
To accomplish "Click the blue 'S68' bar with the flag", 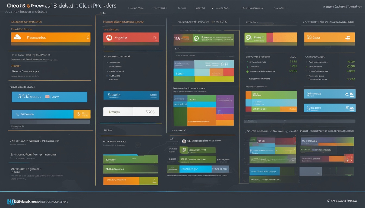I will click(x=49, y=97).
